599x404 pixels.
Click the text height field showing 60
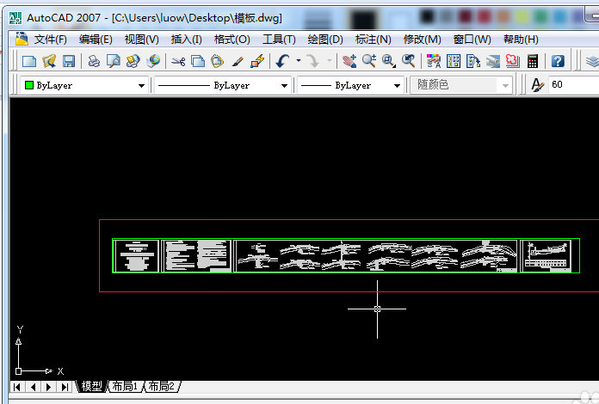574,85
